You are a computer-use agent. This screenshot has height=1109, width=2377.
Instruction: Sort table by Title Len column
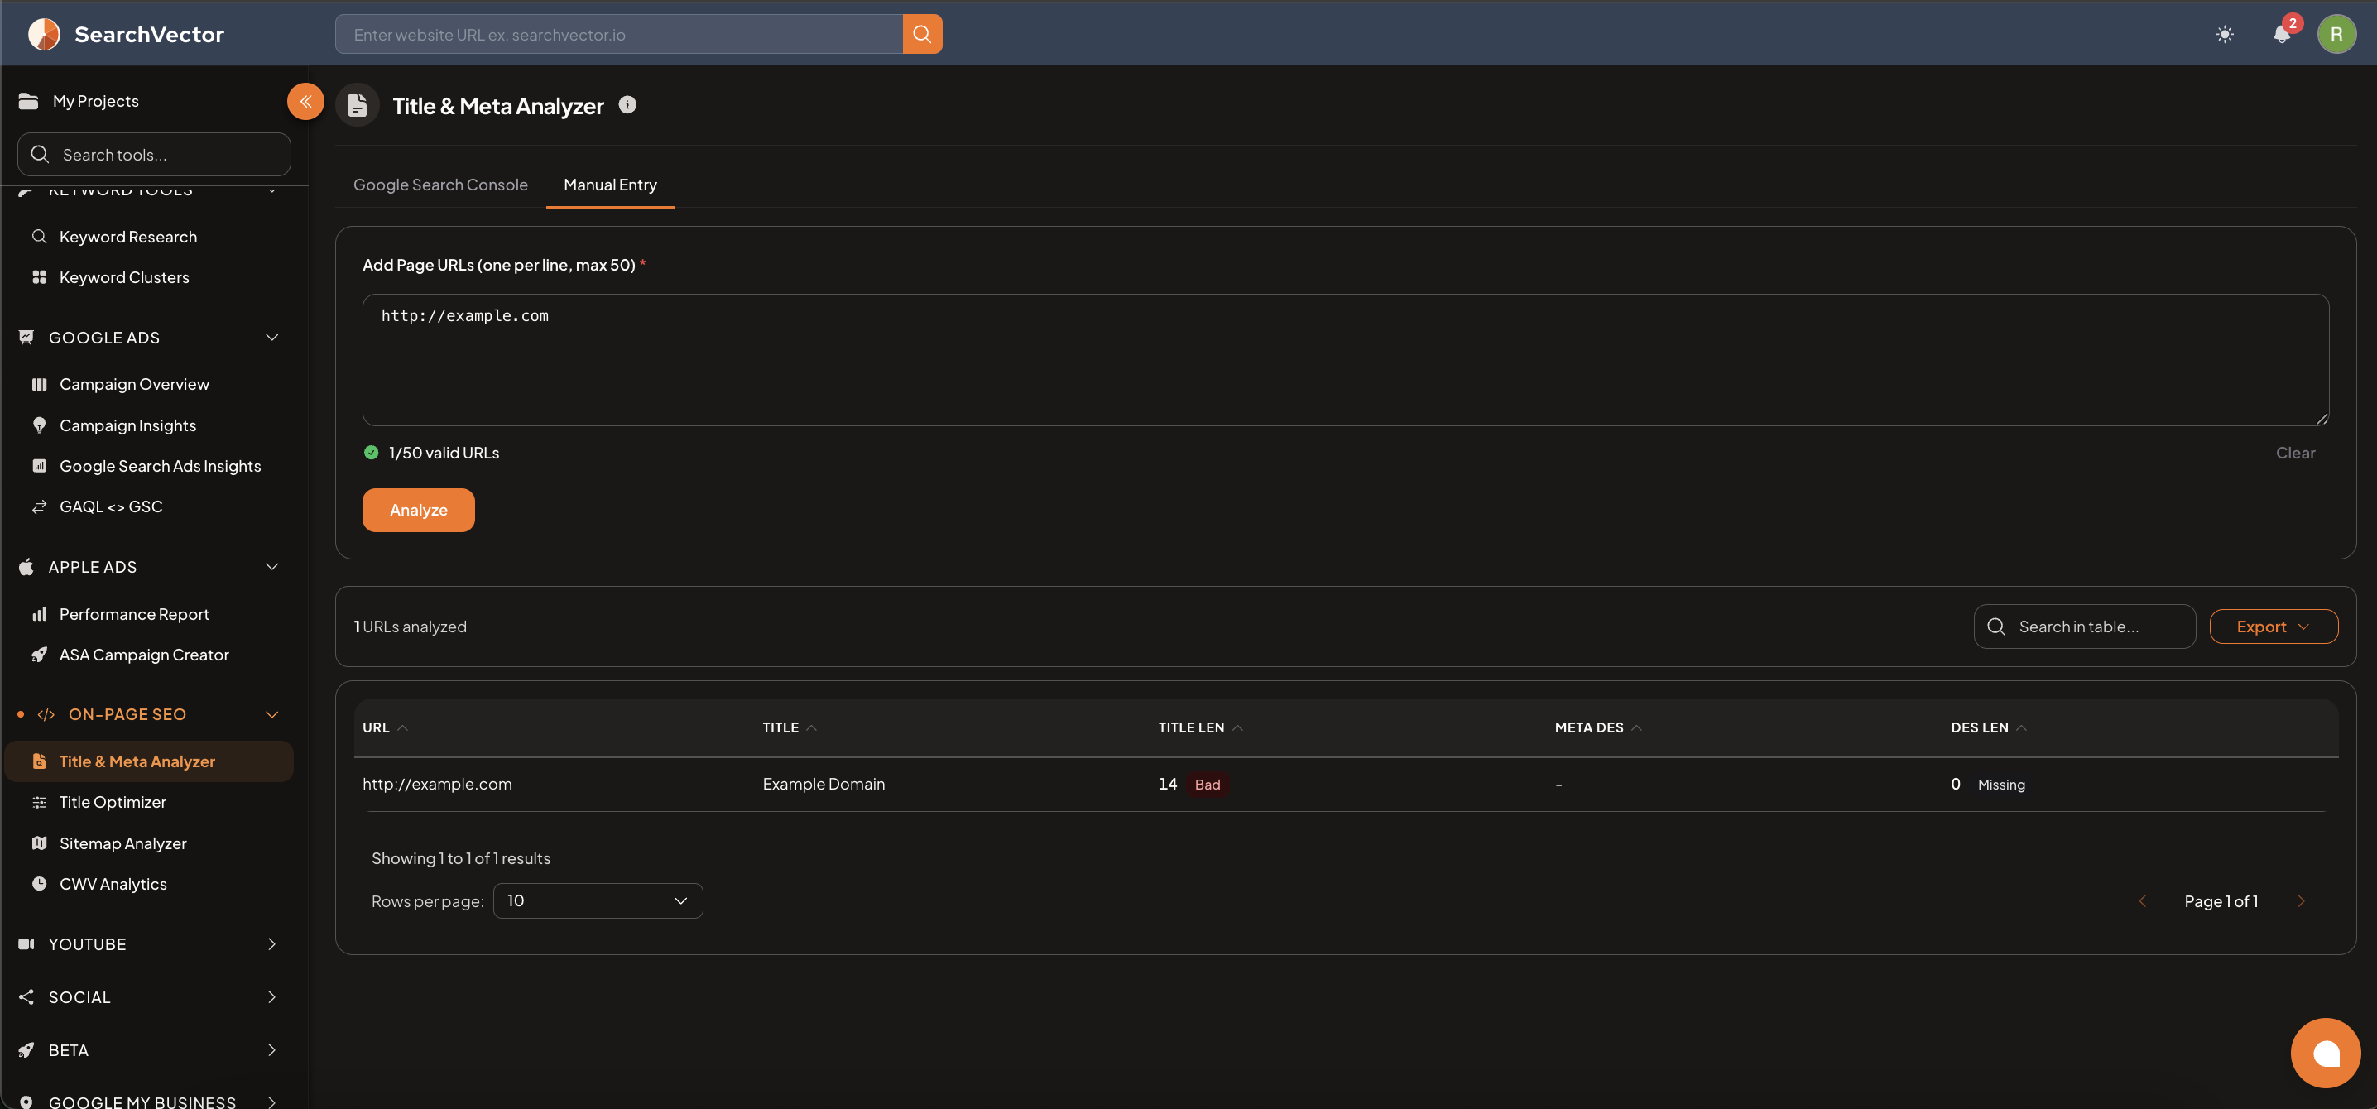(x=1200, y=728)
